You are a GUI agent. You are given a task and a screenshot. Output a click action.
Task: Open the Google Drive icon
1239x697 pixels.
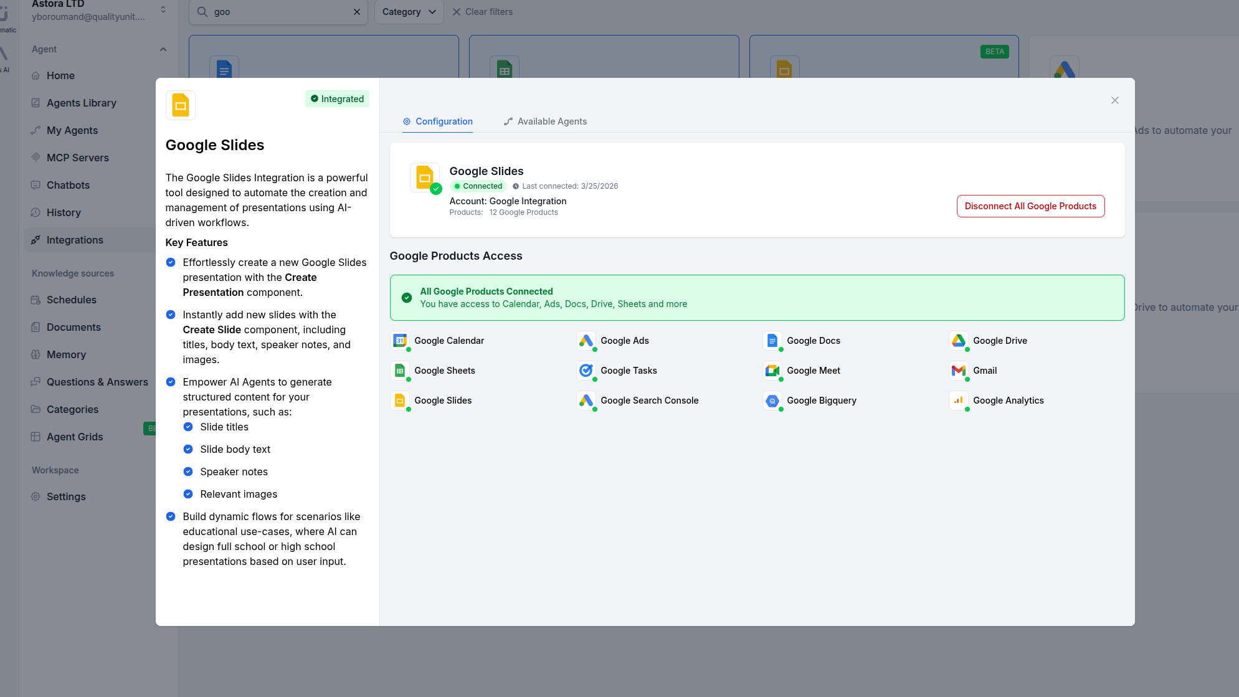959,341
